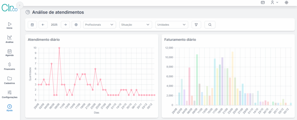Expand the sidebar with chevron button
This screenshot has height=120, width=297.
tap(19, 5)
